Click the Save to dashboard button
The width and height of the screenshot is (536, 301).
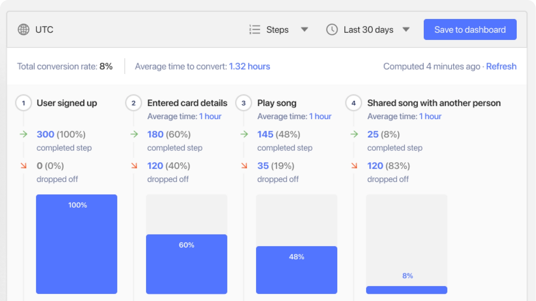470,29
